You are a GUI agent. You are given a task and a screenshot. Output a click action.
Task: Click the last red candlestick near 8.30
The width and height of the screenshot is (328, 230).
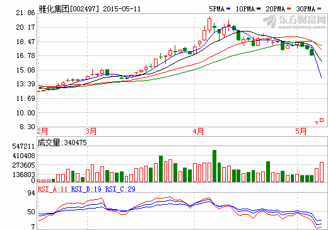(322, 120)
